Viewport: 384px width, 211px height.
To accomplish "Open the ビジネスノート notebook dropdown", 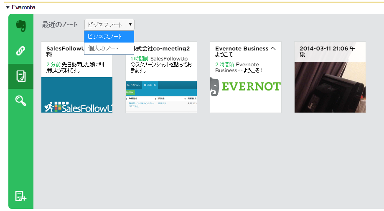I will coord(109,25).
